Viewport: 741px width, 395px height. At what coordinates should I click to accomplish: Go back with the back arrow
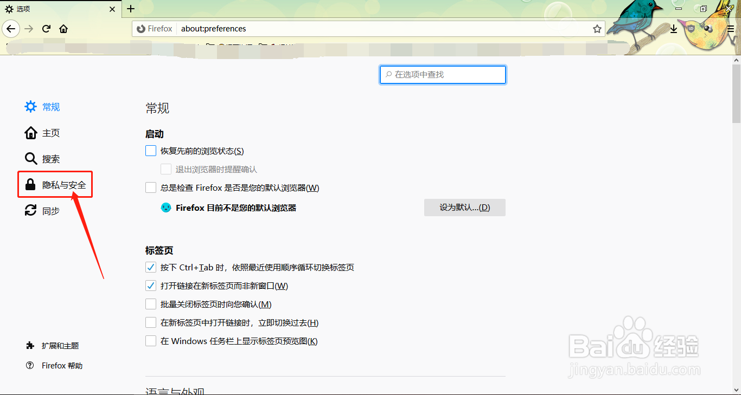point(11,29)
